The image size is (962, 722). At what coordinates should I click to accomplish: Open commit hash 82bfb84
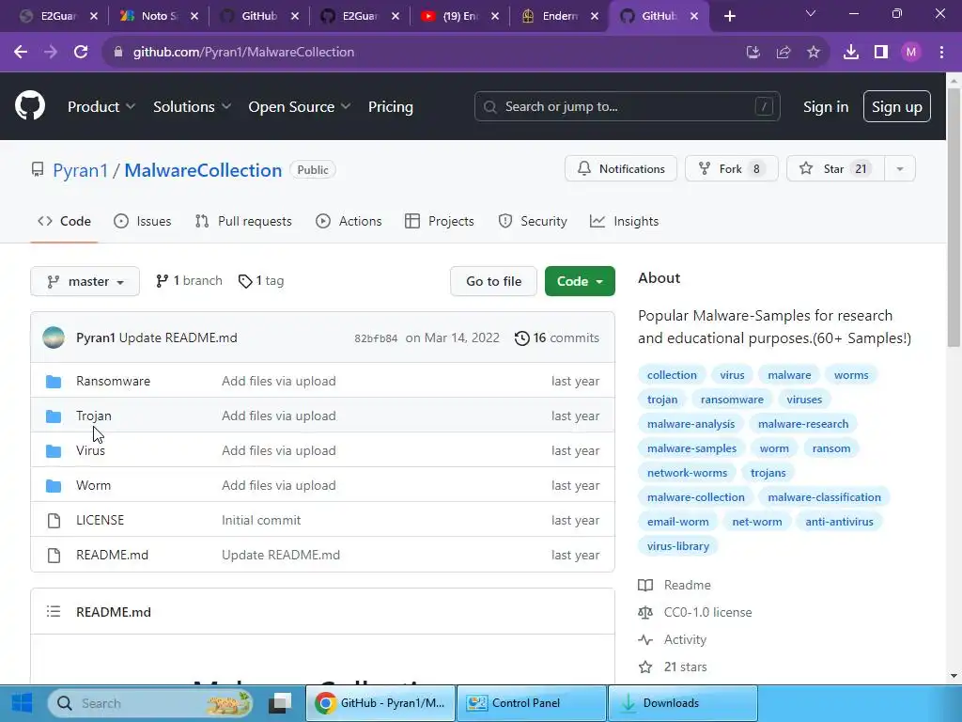click(x=376, y=338)
